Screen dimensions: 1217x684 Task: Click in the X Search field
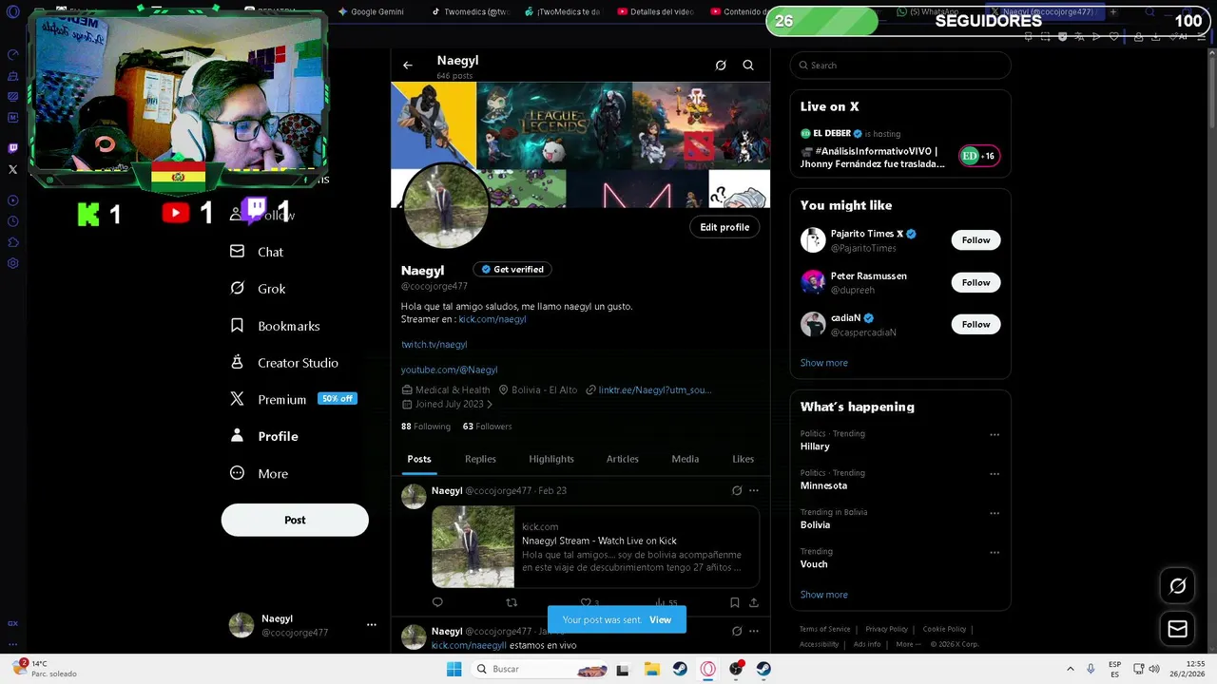(x=900, y=66)
